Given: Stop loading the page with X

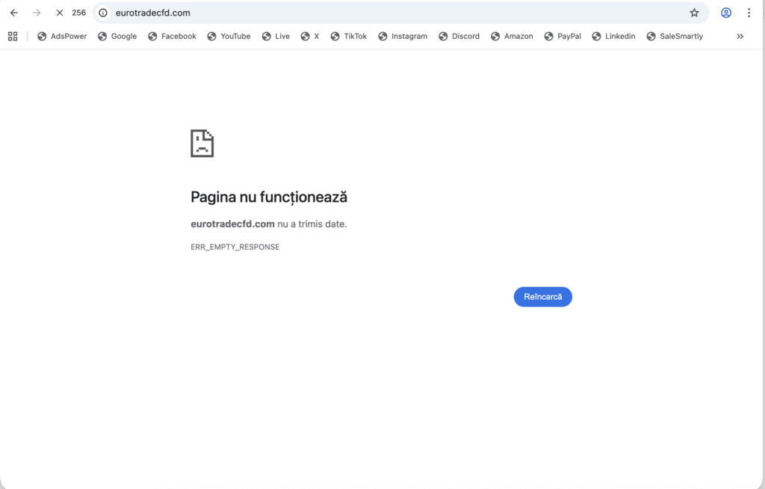Looking at the screenshot, I should [60, 13].
